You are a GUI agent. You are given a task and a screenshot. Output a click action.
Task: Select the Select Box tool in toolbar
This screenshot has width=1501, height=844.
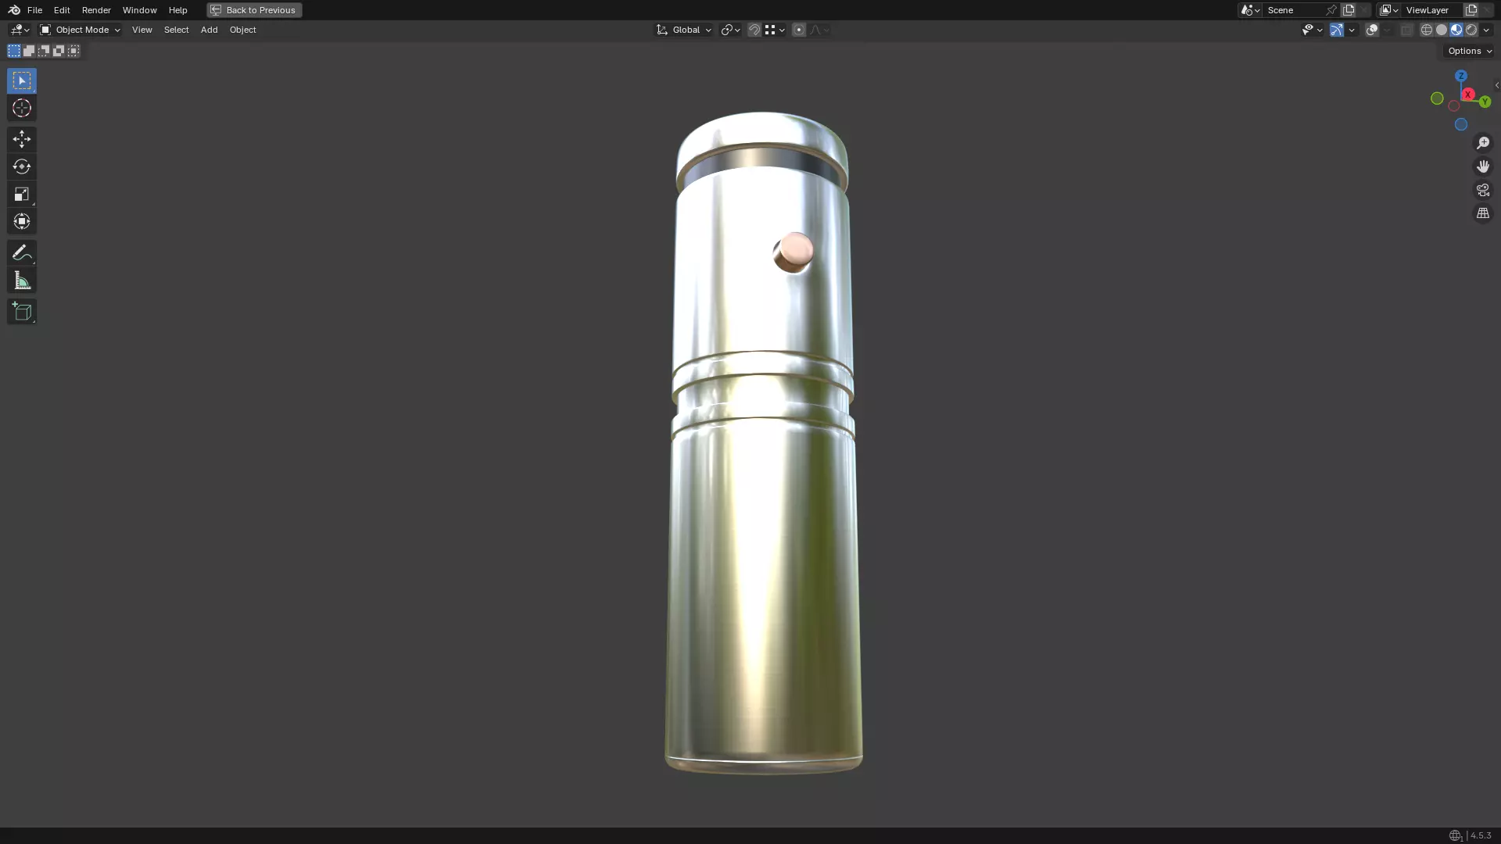[22, 80]
